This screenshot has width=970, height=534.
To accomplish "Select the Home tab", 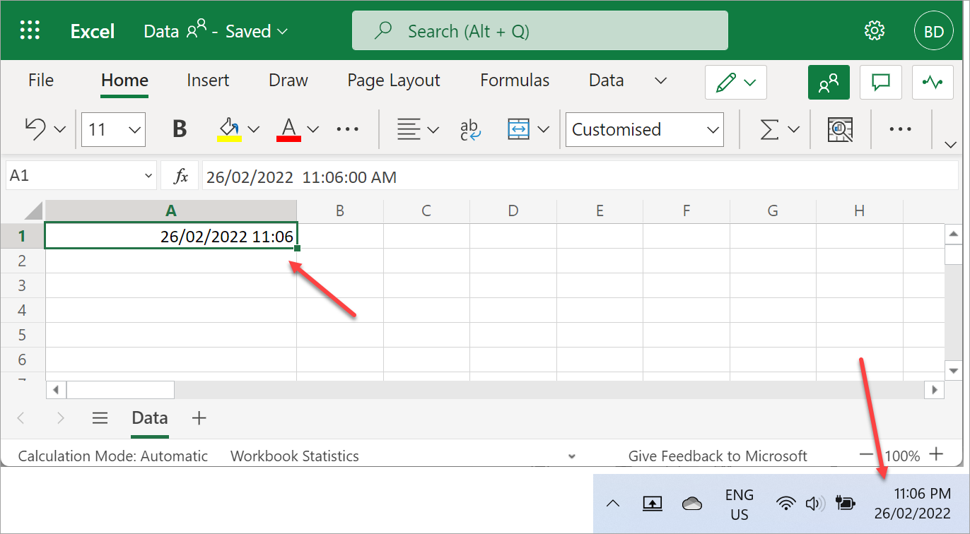I will click(124, 81).
